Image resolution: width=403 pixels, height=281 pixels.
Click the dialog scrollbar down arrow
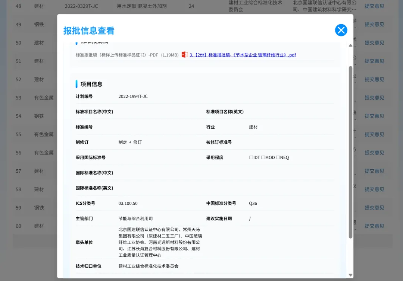350,275
